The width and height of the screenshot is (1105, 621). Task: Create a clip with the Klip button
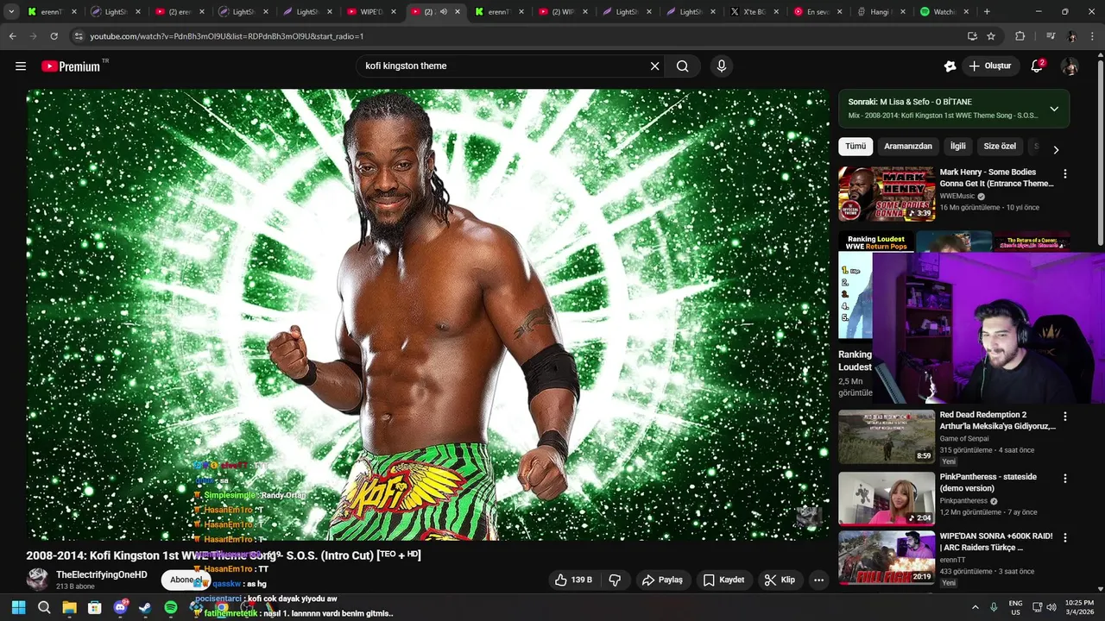pos(780,580)
